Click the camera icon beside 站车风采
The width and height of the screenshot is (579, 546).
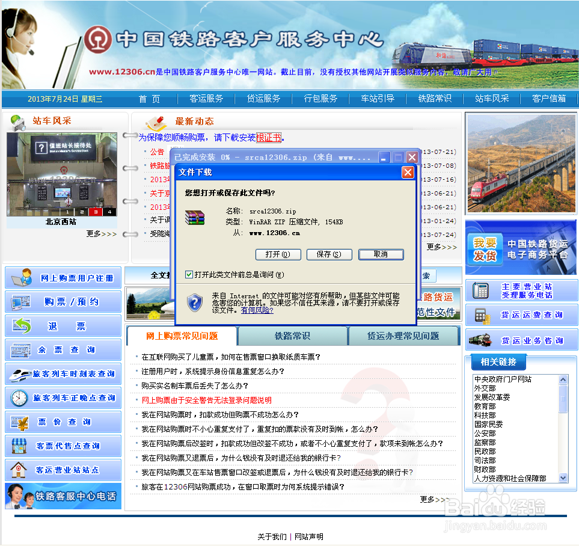[x=17, y=123]
